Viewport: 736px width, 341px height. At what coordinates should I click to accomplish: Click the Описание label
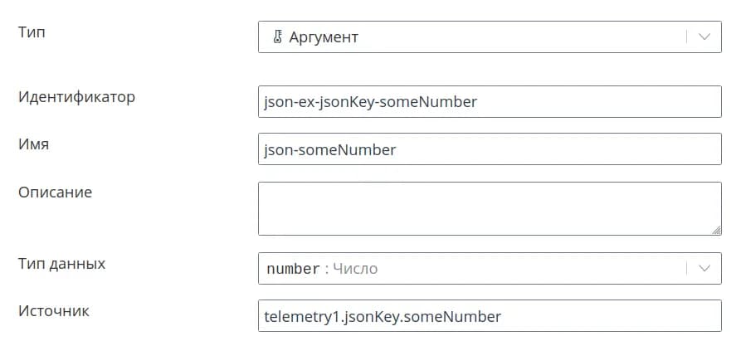click(x=55, y=192)
